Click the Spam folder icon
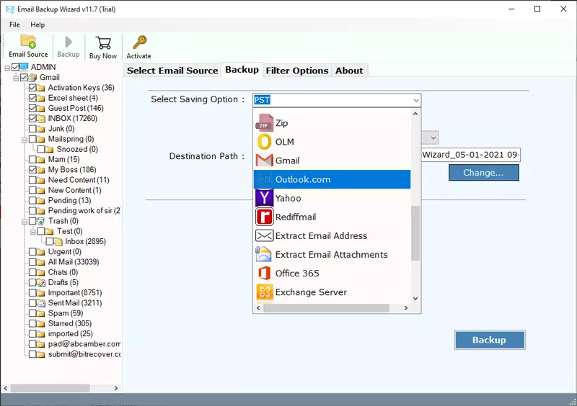Image resolution: width=577 pixels, height=406 pixels. (41, 313)
